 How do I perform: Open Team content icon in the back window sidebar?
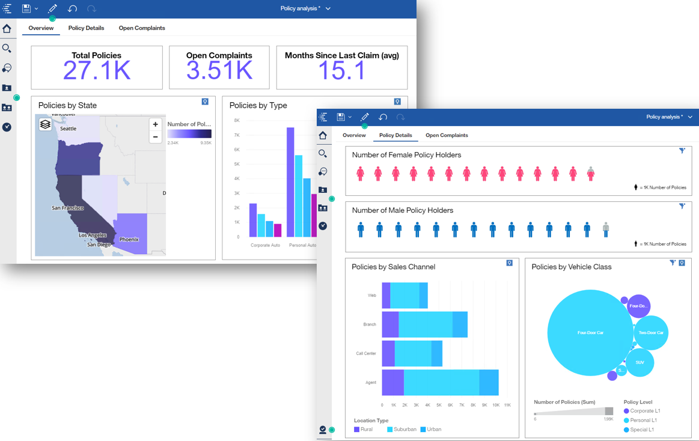7,108
